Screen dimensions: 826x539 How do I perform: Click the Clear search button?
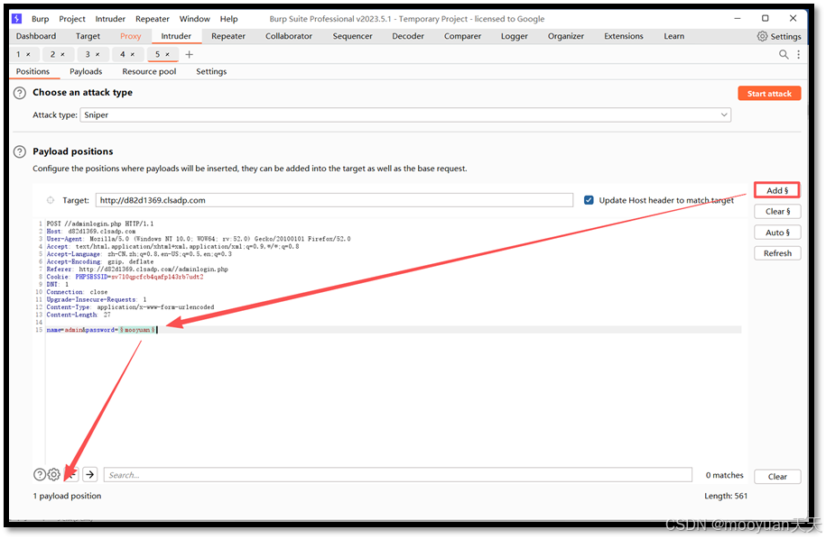tap(777, 477)
